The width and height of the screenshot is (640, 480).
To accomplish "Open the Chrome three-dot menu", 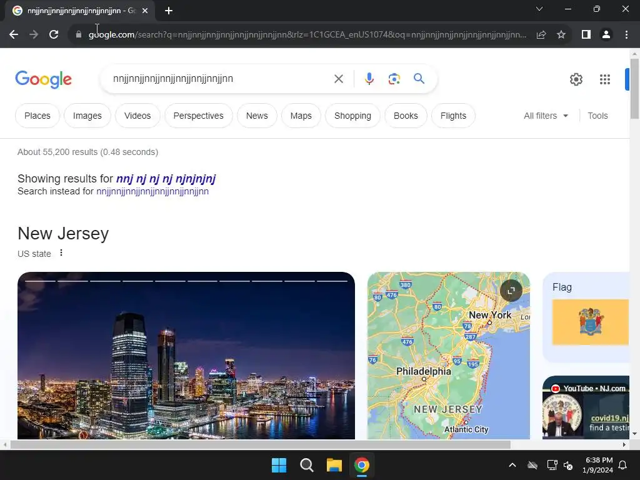I will tap(626, 35).
